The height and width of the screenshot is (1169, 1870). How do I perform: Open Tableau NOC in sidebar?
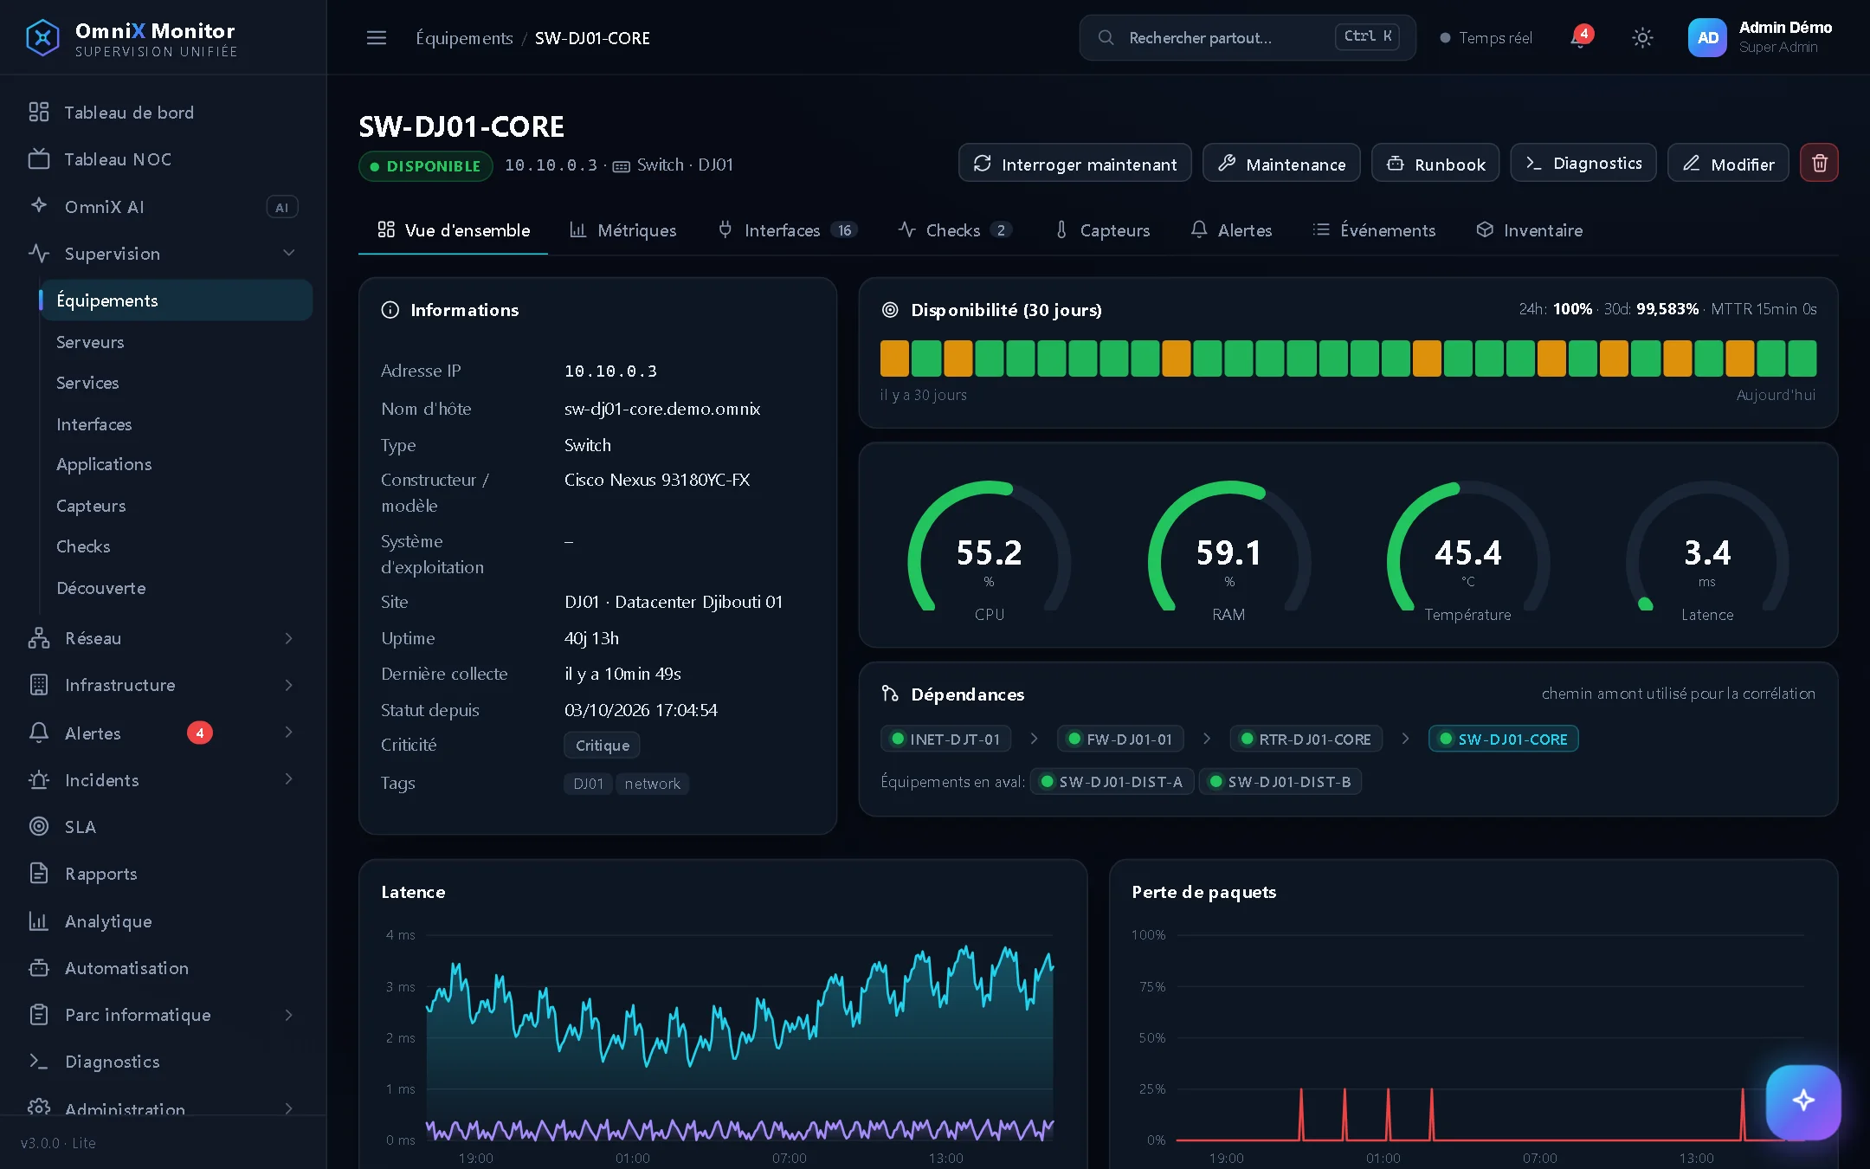pyautogui.click(x=163, y=159)
